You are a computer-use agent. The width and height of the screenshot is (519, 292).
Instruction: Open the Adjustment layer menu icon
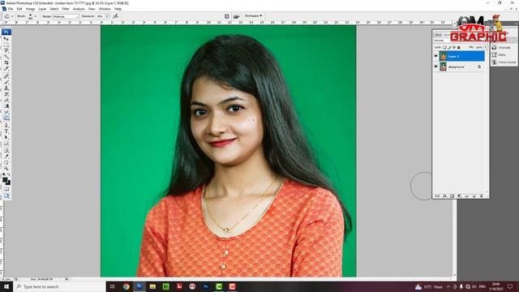click(459, 196)
